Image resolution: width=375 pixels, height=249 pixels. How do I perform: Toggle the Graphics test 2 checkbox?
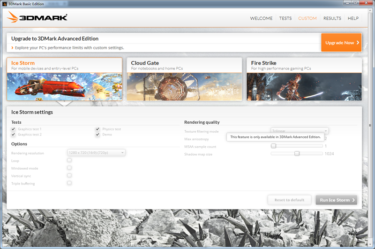coord(14,135)
